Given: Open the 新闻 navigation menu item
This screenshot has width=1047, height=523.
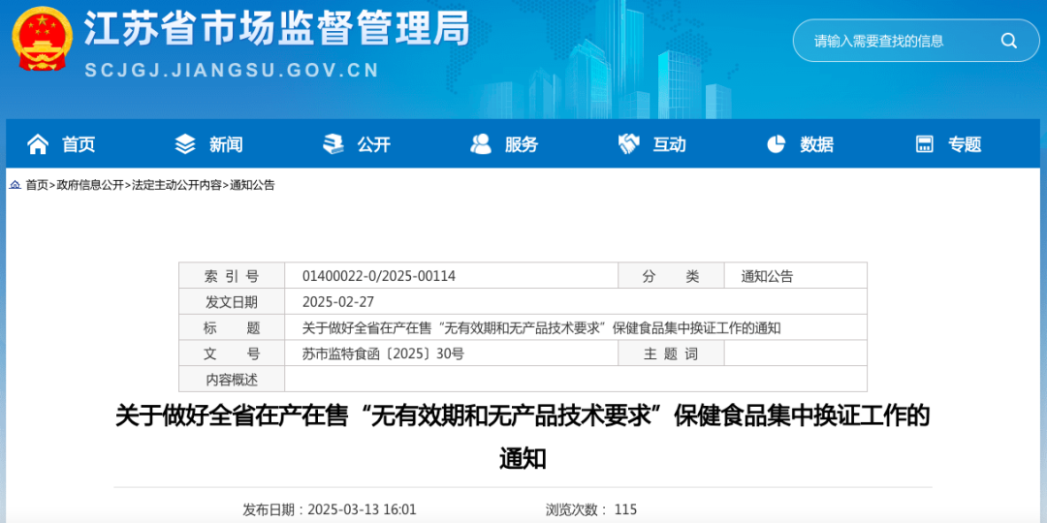Looking at the screenshot, I should pyautogui.click(x=226, y=144).
